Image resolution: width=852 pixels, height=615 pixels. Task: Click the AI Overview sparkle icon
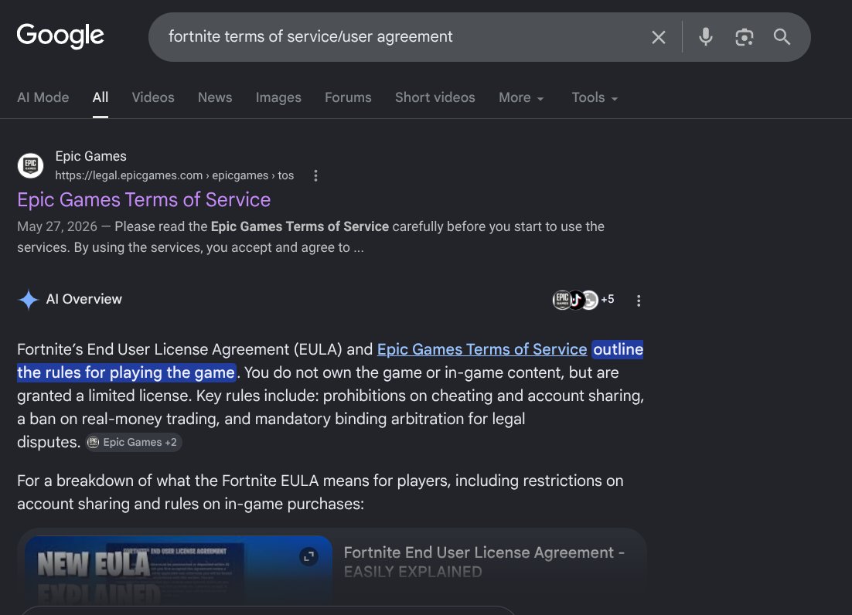pos(29,299)
